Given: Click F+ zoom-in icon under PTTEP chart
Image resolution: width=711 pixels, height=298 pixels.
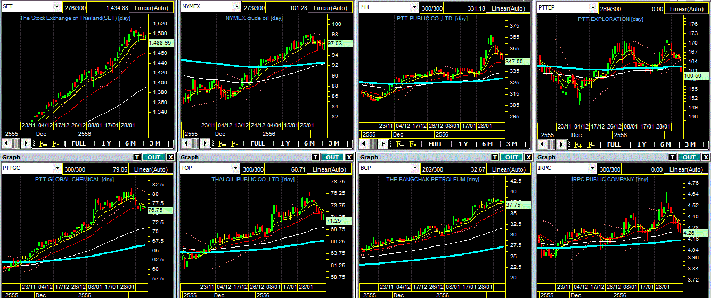Looking at the screenshot, I should tap(578, 144).
